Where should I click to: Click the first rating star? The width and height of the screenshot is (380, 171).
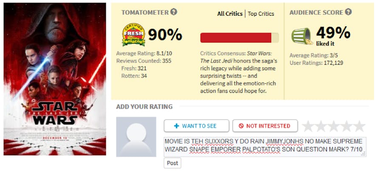point(308,126)
